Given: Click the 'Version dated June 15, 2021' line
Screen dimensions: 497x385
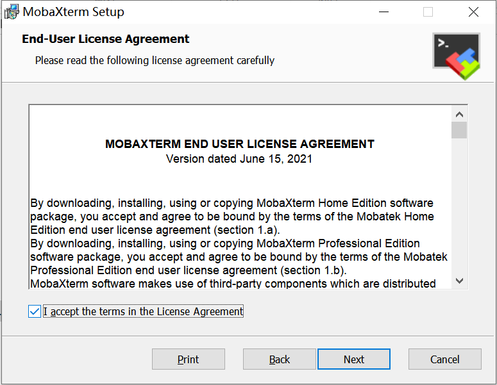Looking at the screenshot, I should click(x=239, y=159).
